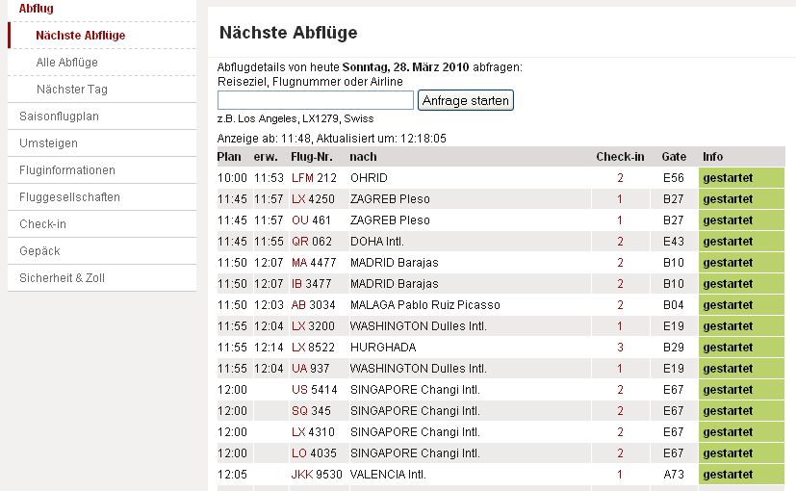Open the Abflug menu section

[x=37, y=9]
